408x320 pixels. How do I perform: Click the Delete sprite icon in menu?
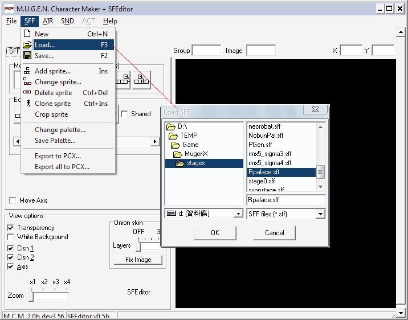[27, 92]
